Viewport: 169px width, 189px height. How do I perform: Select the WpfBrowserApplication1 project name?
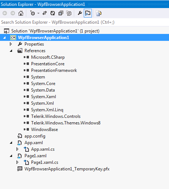click(44, 38)
